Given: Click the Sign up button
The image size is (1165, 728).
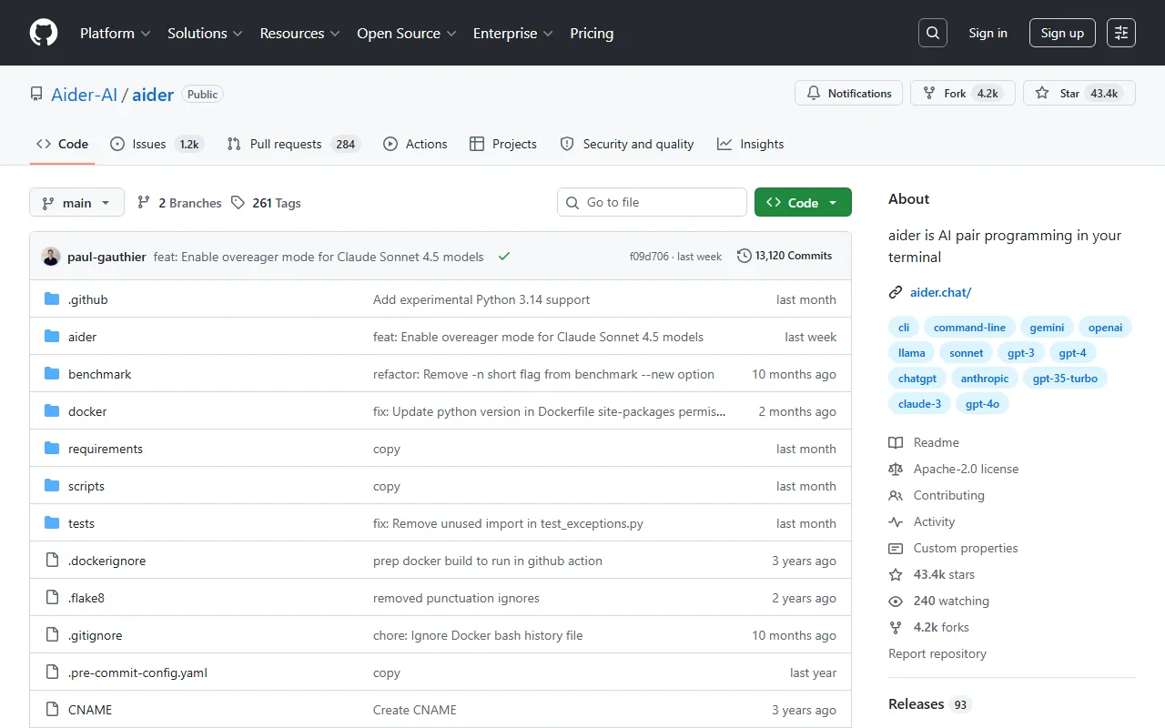Looking at the screenshot, I should pos(1062,33).
